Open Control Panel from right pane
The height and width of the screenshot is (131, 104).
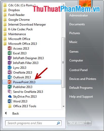(78, 70)
